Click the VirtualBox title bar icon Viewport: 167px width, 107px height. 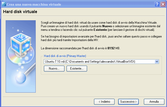pyautogui.click(x=4, y=4)
